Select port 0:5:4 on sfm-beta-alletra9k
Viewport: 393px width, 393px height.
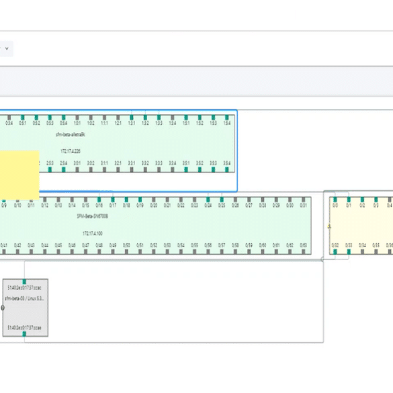pos(64,118)
